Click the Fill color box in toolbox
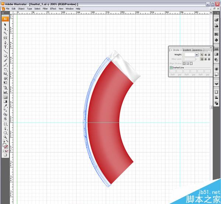Screen dimensions: 221x204 pyautogui.click(x=4, y=145)
